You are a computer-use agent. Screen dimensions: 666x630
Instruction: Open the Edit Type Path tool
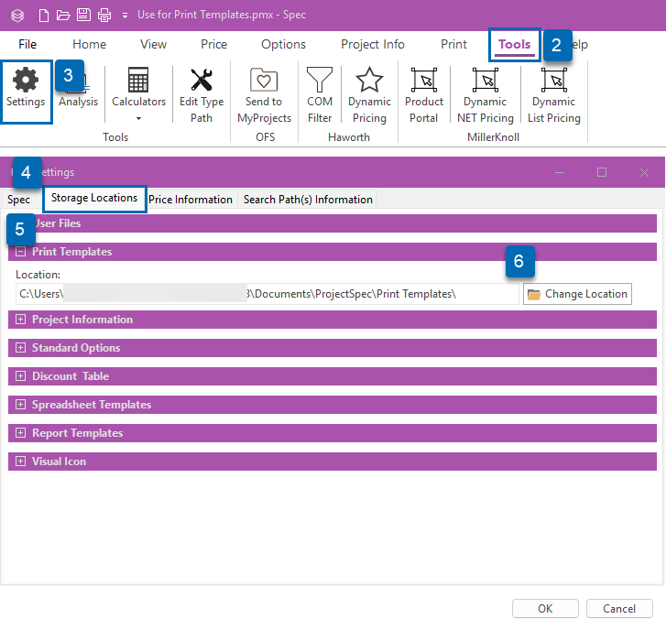point(202,95)
